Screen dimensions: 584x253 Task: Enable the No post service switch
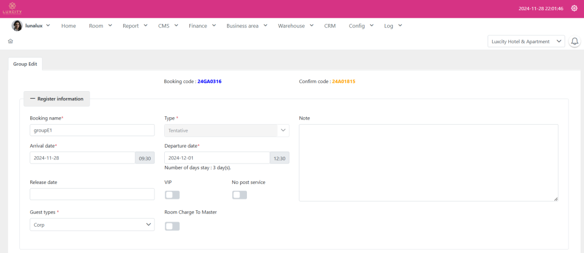[239, 195]
